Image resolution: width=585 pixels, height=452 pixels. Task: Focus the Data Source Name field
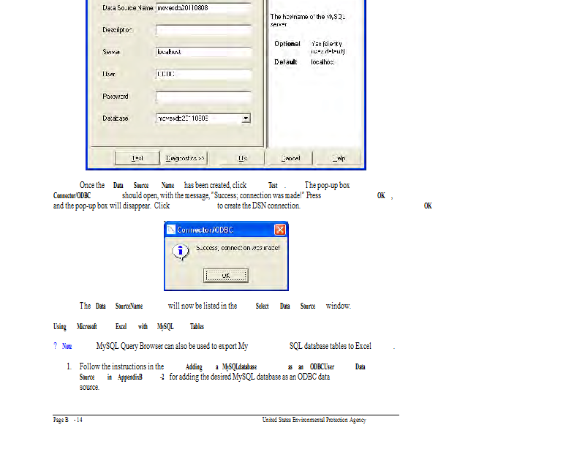click(x=203, y=8)
